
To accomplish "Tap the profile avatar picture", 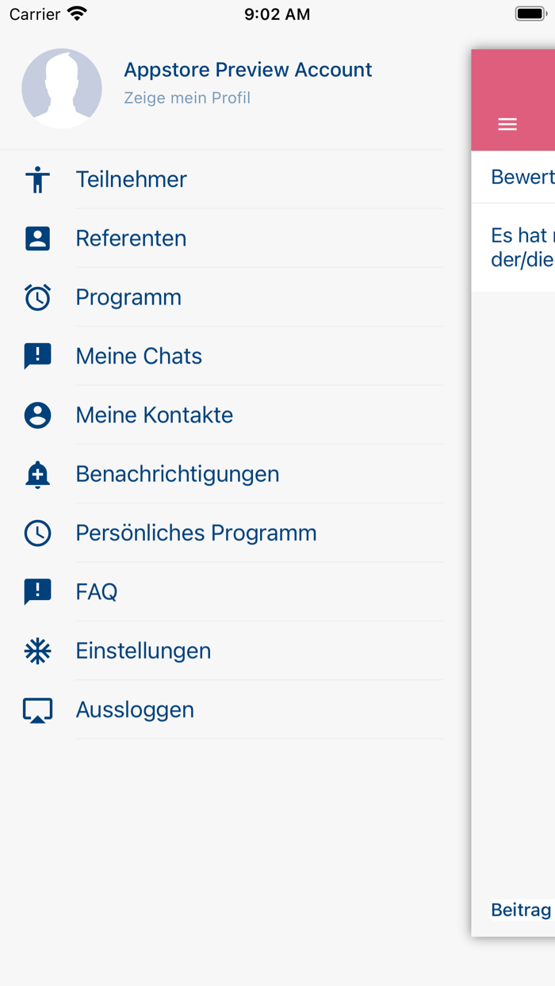I will (x=62, y=89).
